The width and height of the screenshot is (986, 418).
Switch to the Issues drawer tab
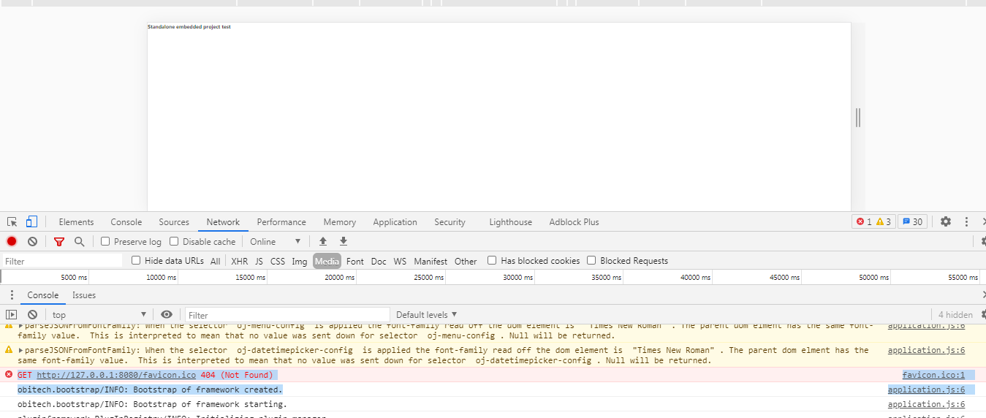click(x=84, y=295)
